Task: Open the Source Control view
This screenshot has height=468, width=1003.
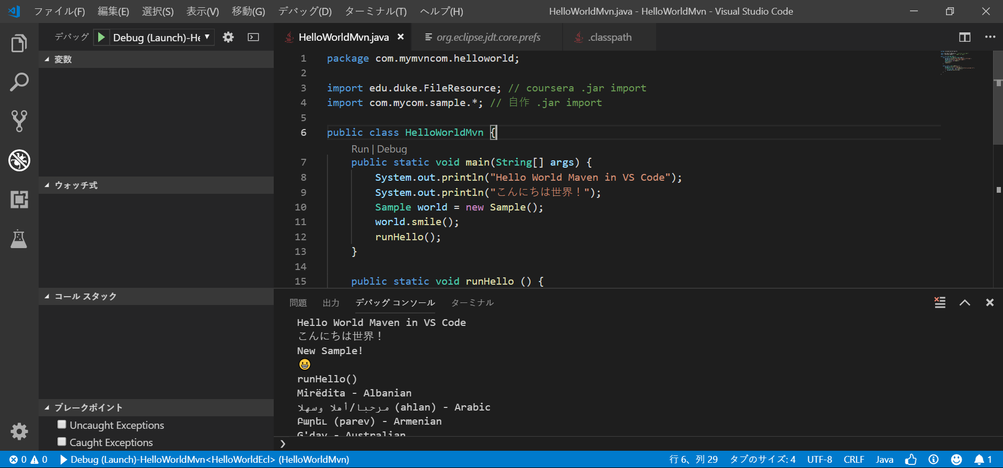Action: 19,121
